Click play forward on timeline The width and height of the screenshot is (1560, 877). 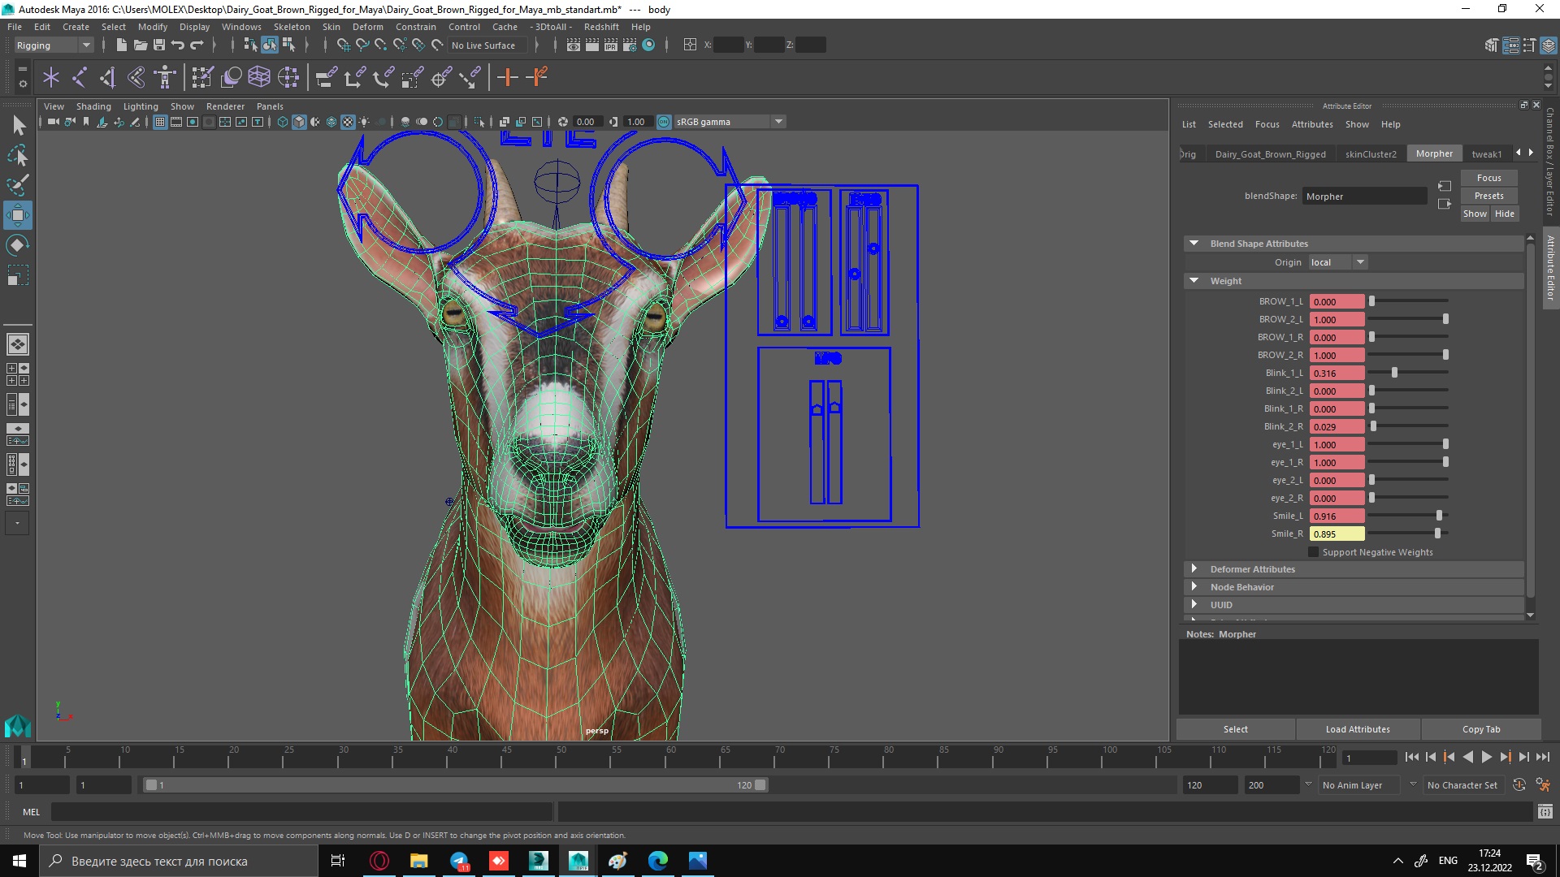pos(1486,757)
